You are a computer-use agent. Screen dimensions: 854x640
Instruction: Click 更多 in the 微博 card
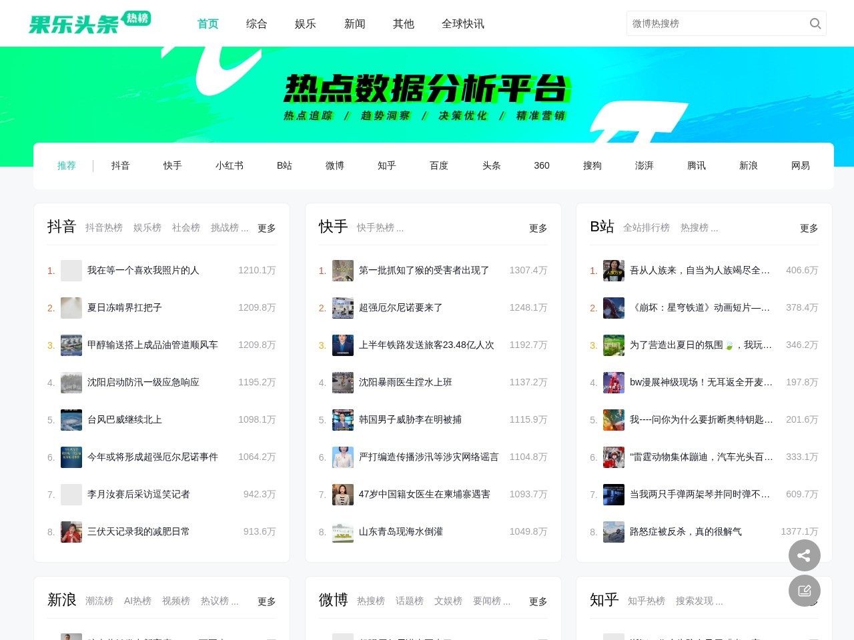538,601
